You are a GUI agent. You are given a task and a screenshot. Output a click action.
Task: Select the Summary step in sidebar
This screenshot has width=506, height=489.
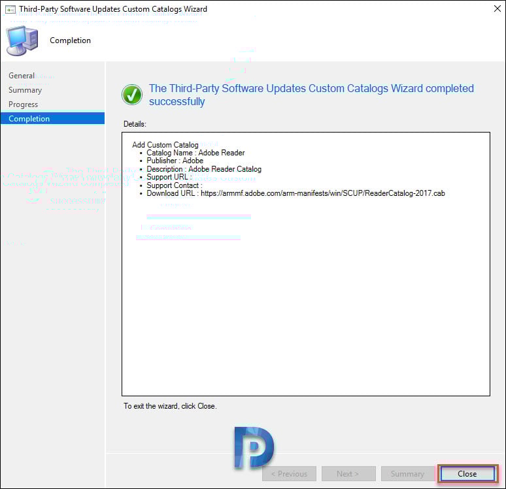(x=25, y=90)
